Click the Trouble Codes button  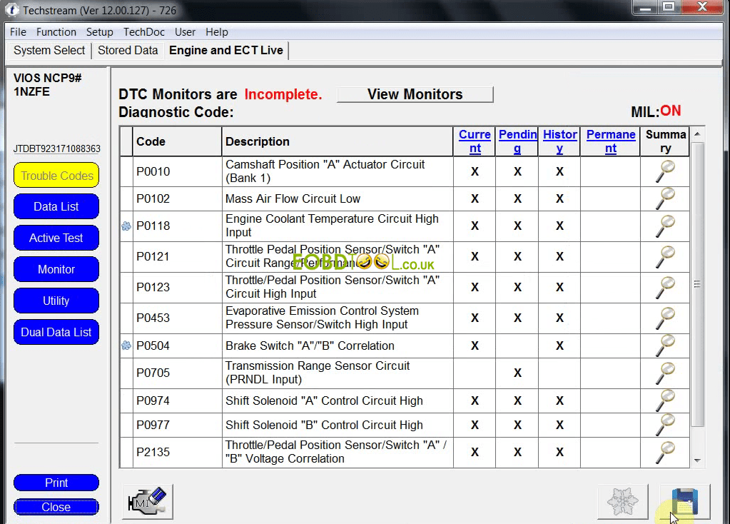(x=56, y=176)
